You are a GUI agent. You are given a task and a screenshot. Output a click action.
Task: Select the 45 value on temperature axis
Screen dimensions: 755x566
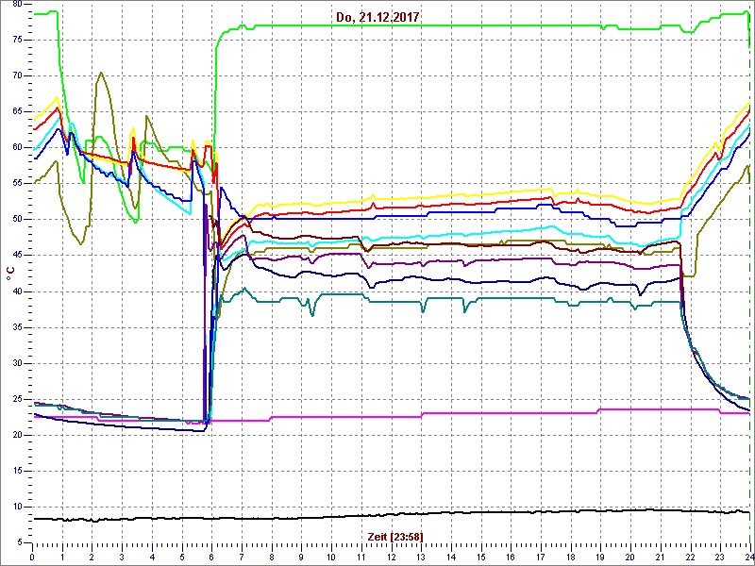17,256
